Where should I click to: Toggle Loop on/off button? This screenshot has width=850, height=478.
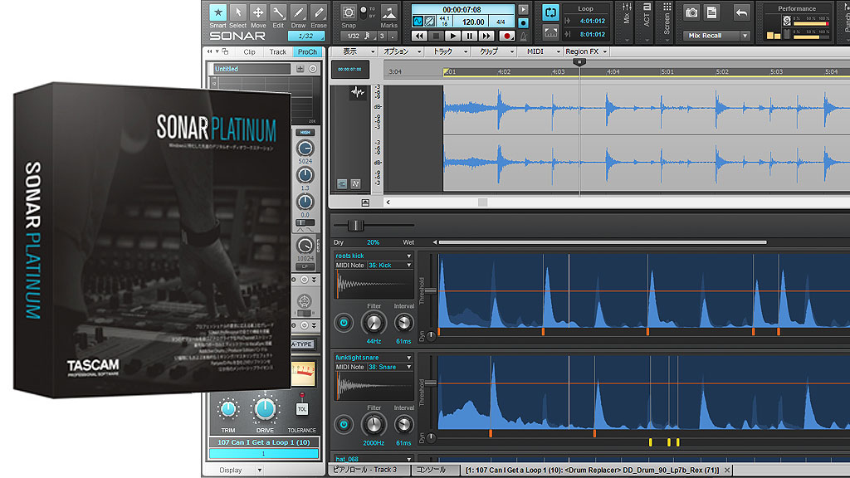[550, 13]
